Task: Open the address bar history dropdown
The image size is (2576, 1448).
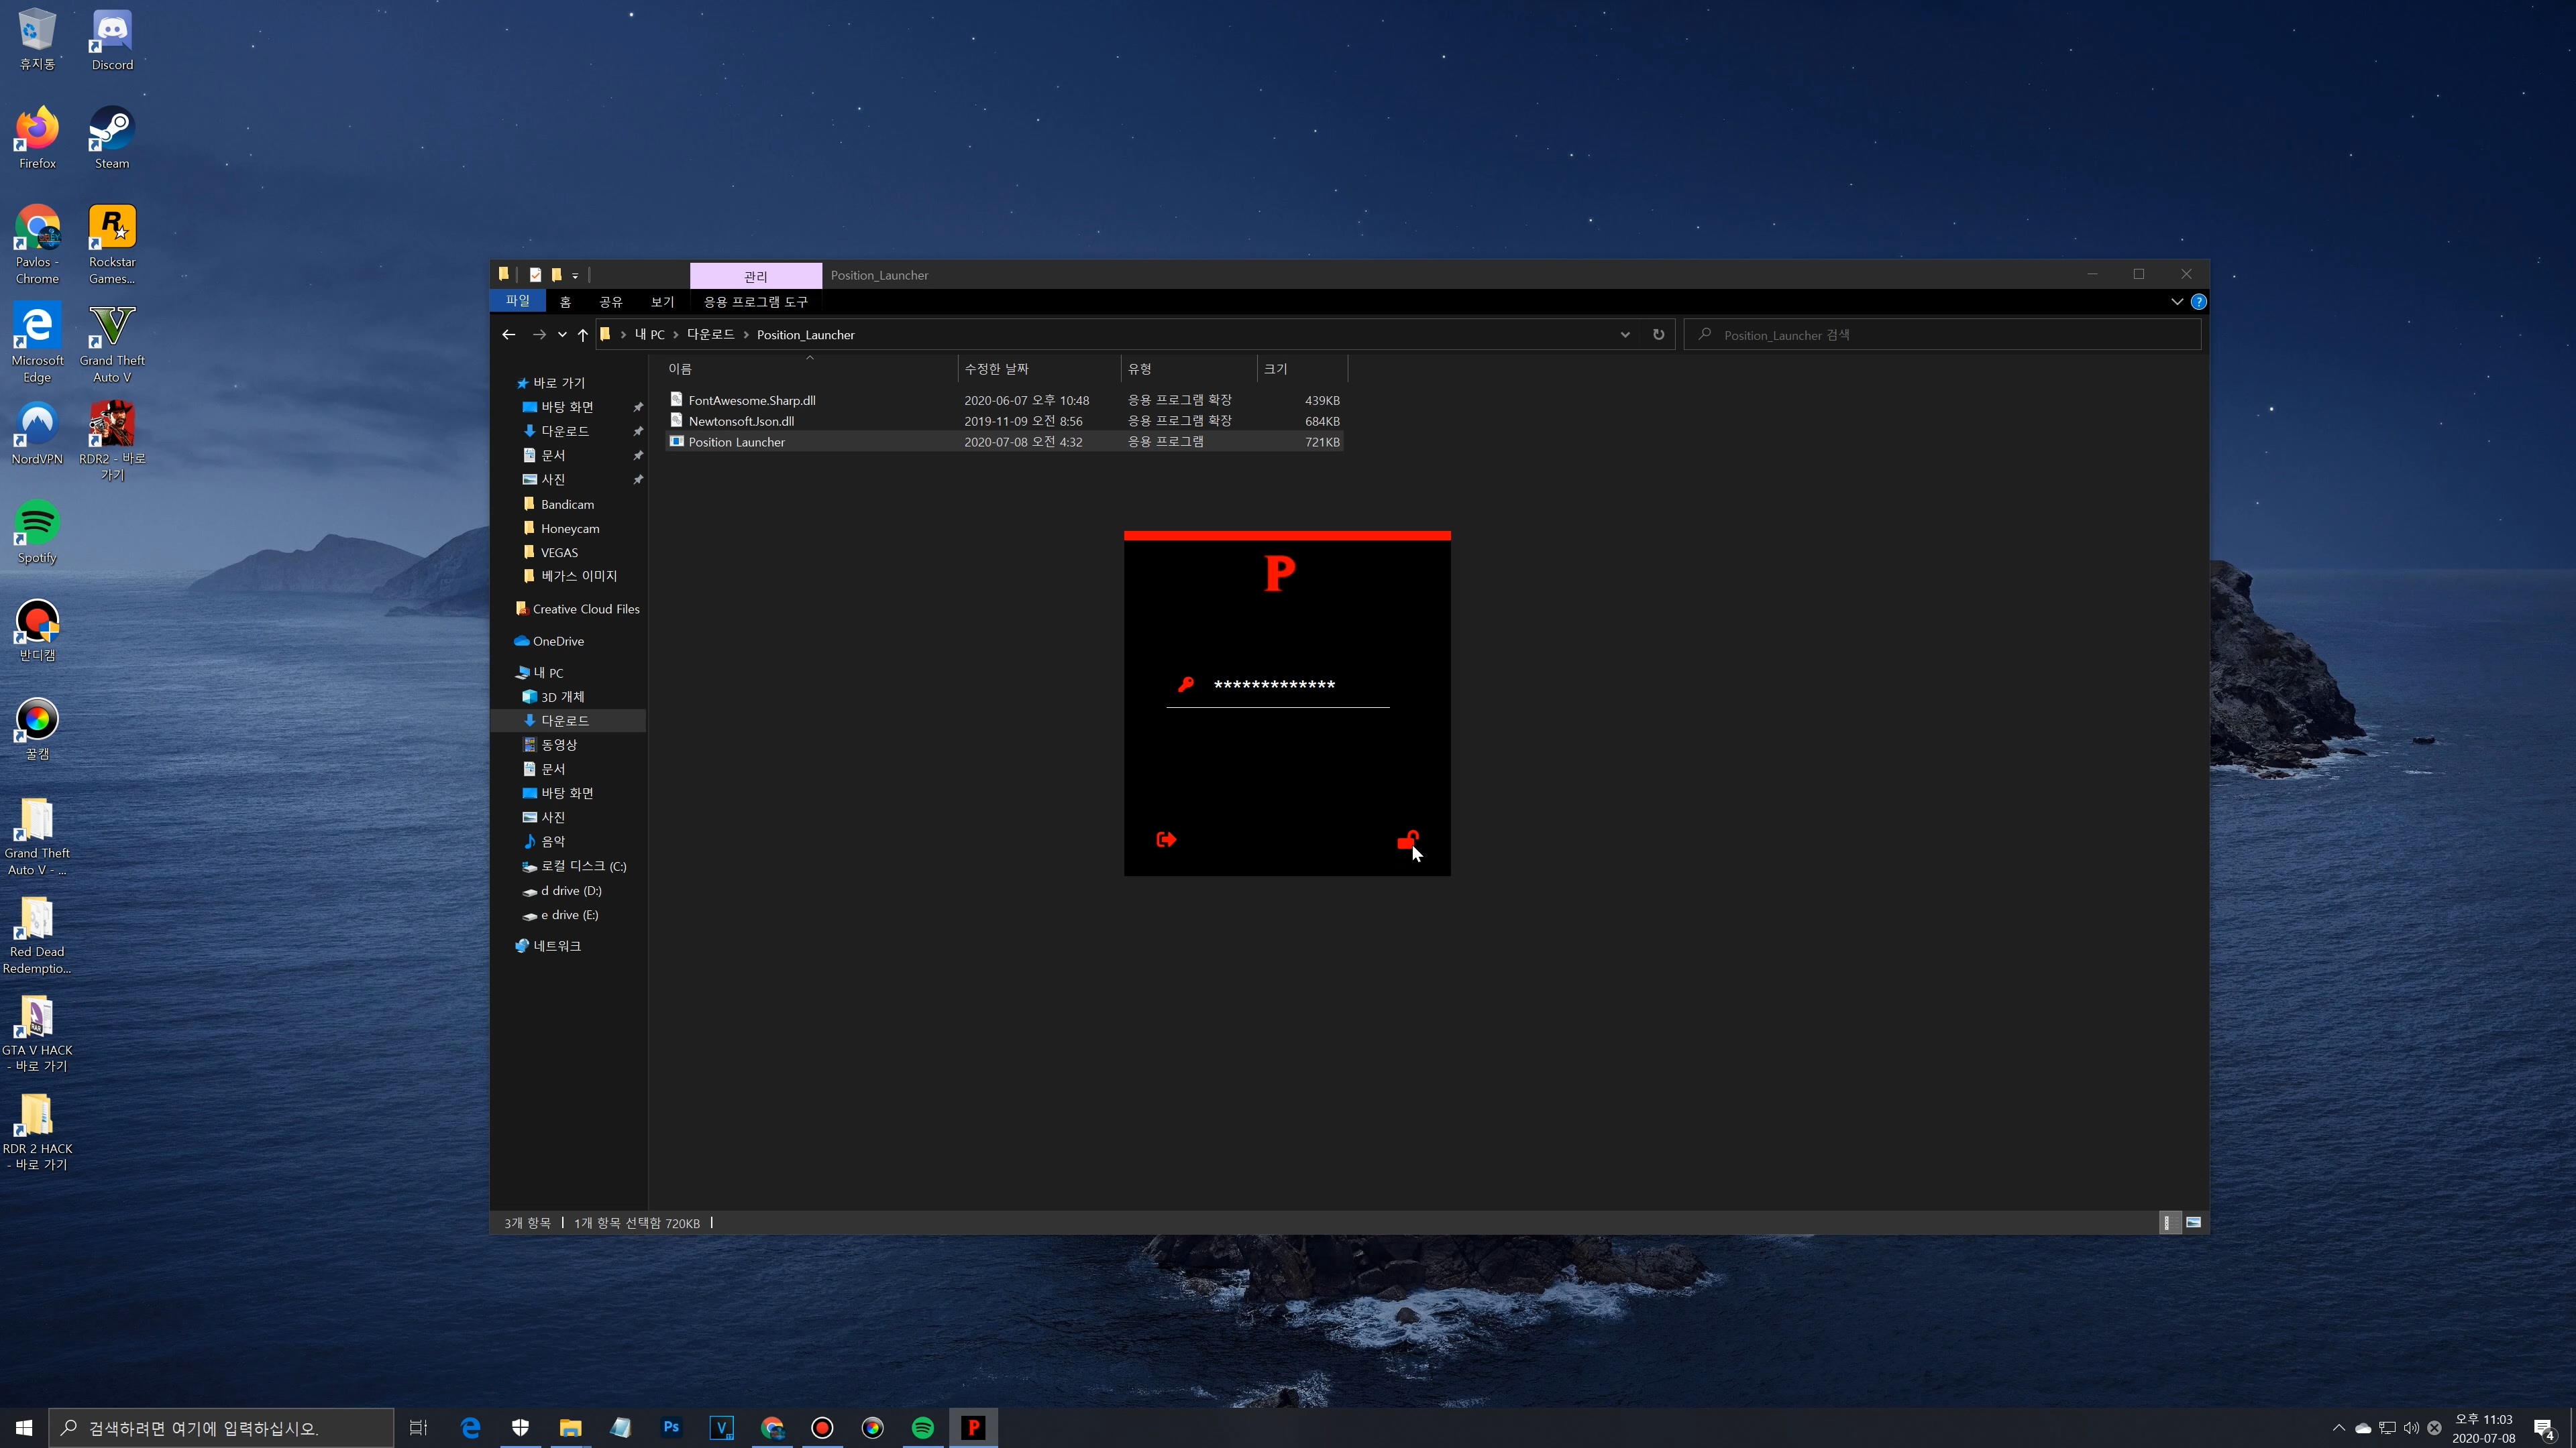Action: point(1625,335)
